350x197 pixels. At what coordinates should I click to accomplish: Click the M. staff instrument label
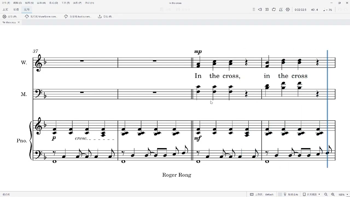pyautogui.click(x=24, y=94)
